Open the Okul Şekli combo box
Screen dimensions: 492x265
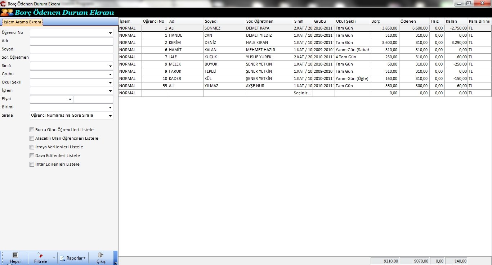coord(110,82)
